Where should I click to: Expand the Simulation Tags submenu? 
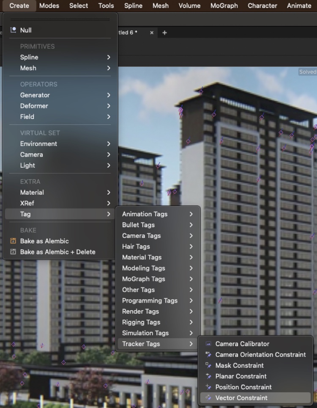145,333
